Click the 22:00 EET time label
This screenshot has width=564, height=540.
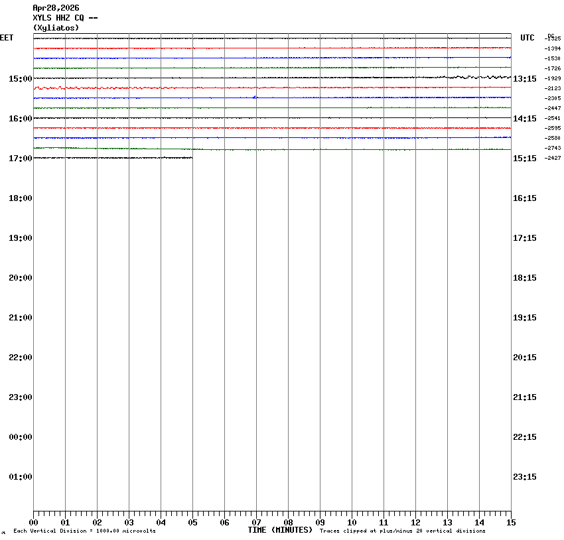[20, 358]
